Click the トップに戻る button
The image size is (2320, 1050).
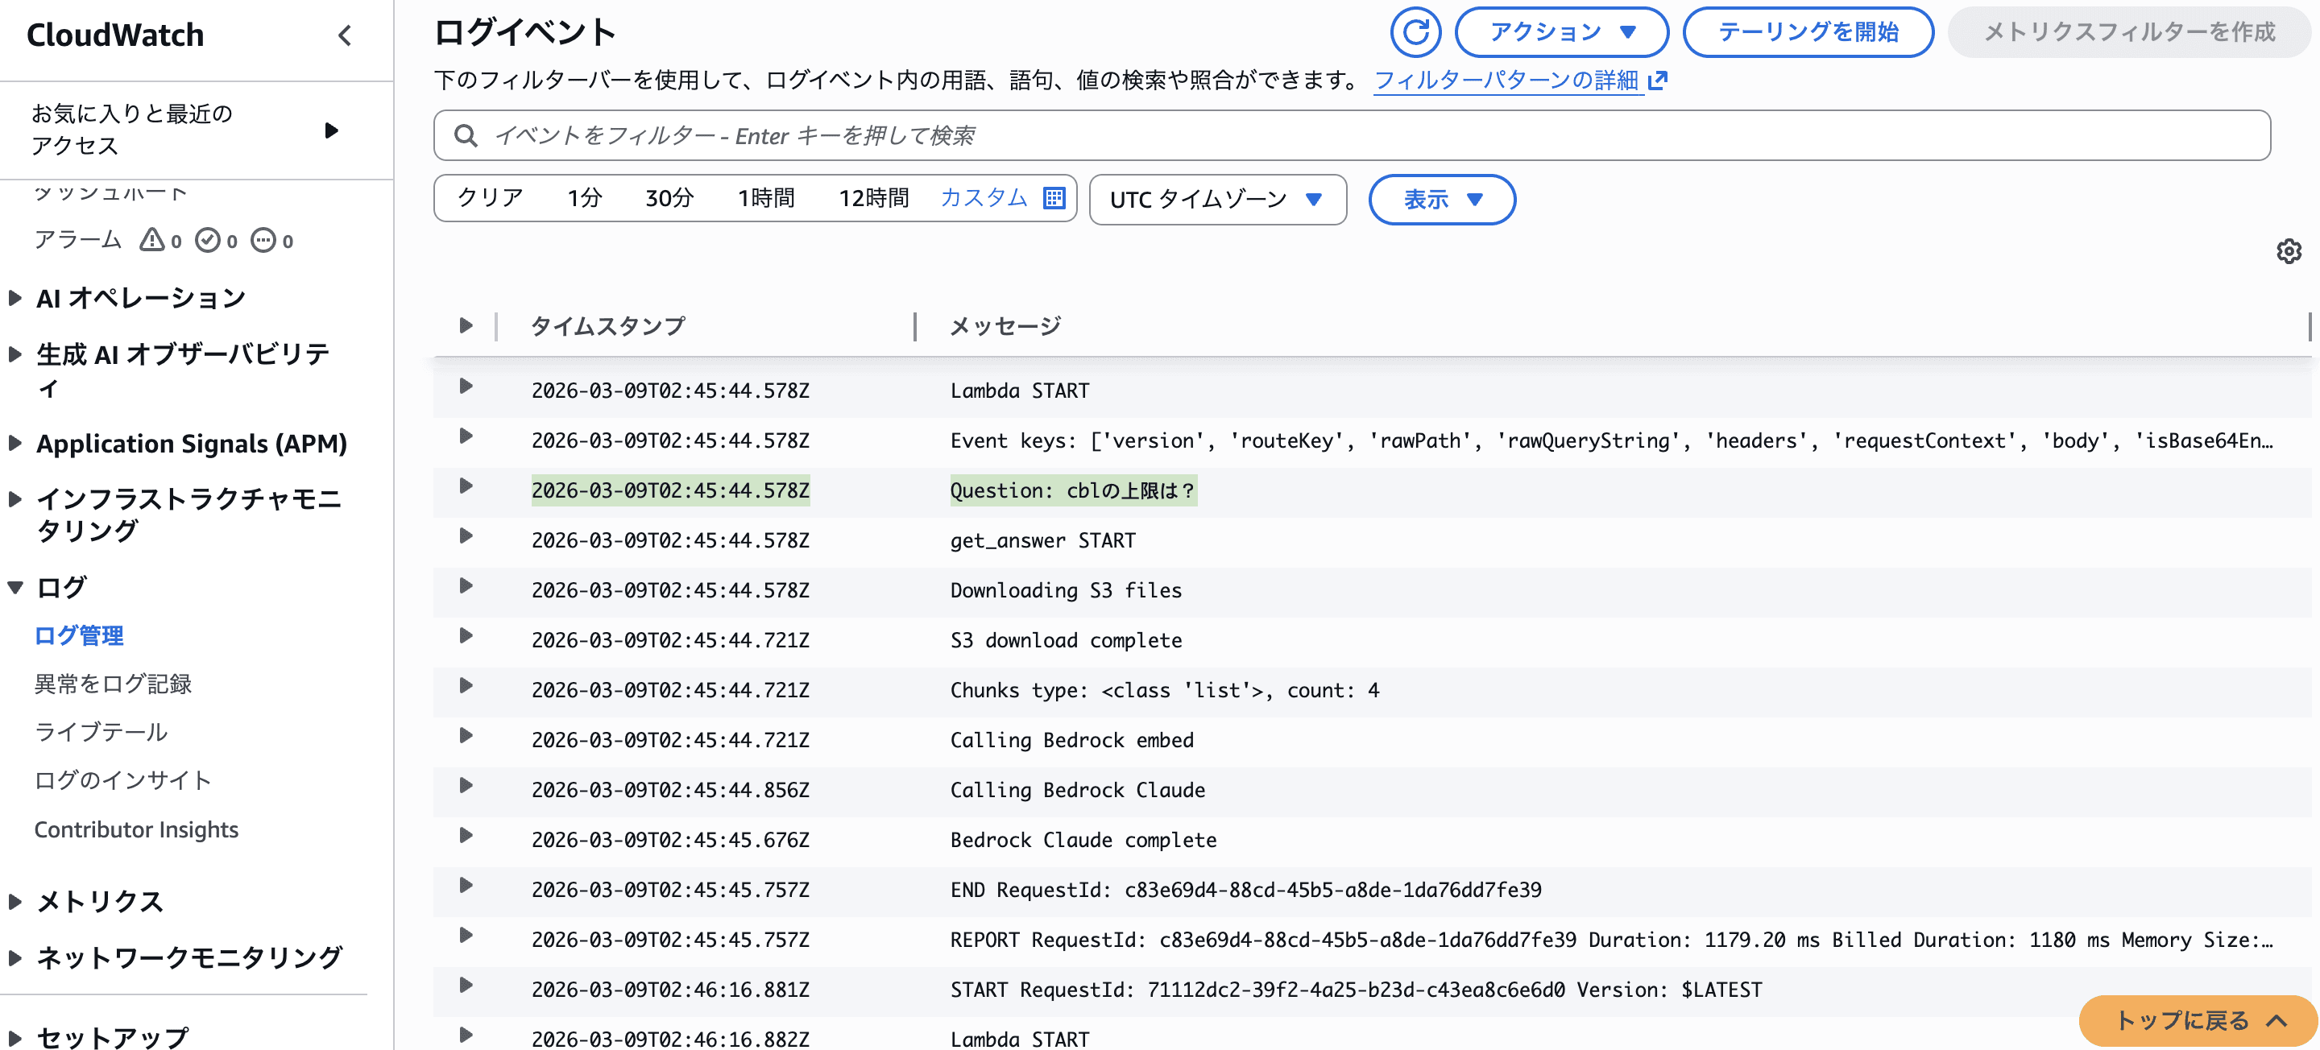2197,1020
